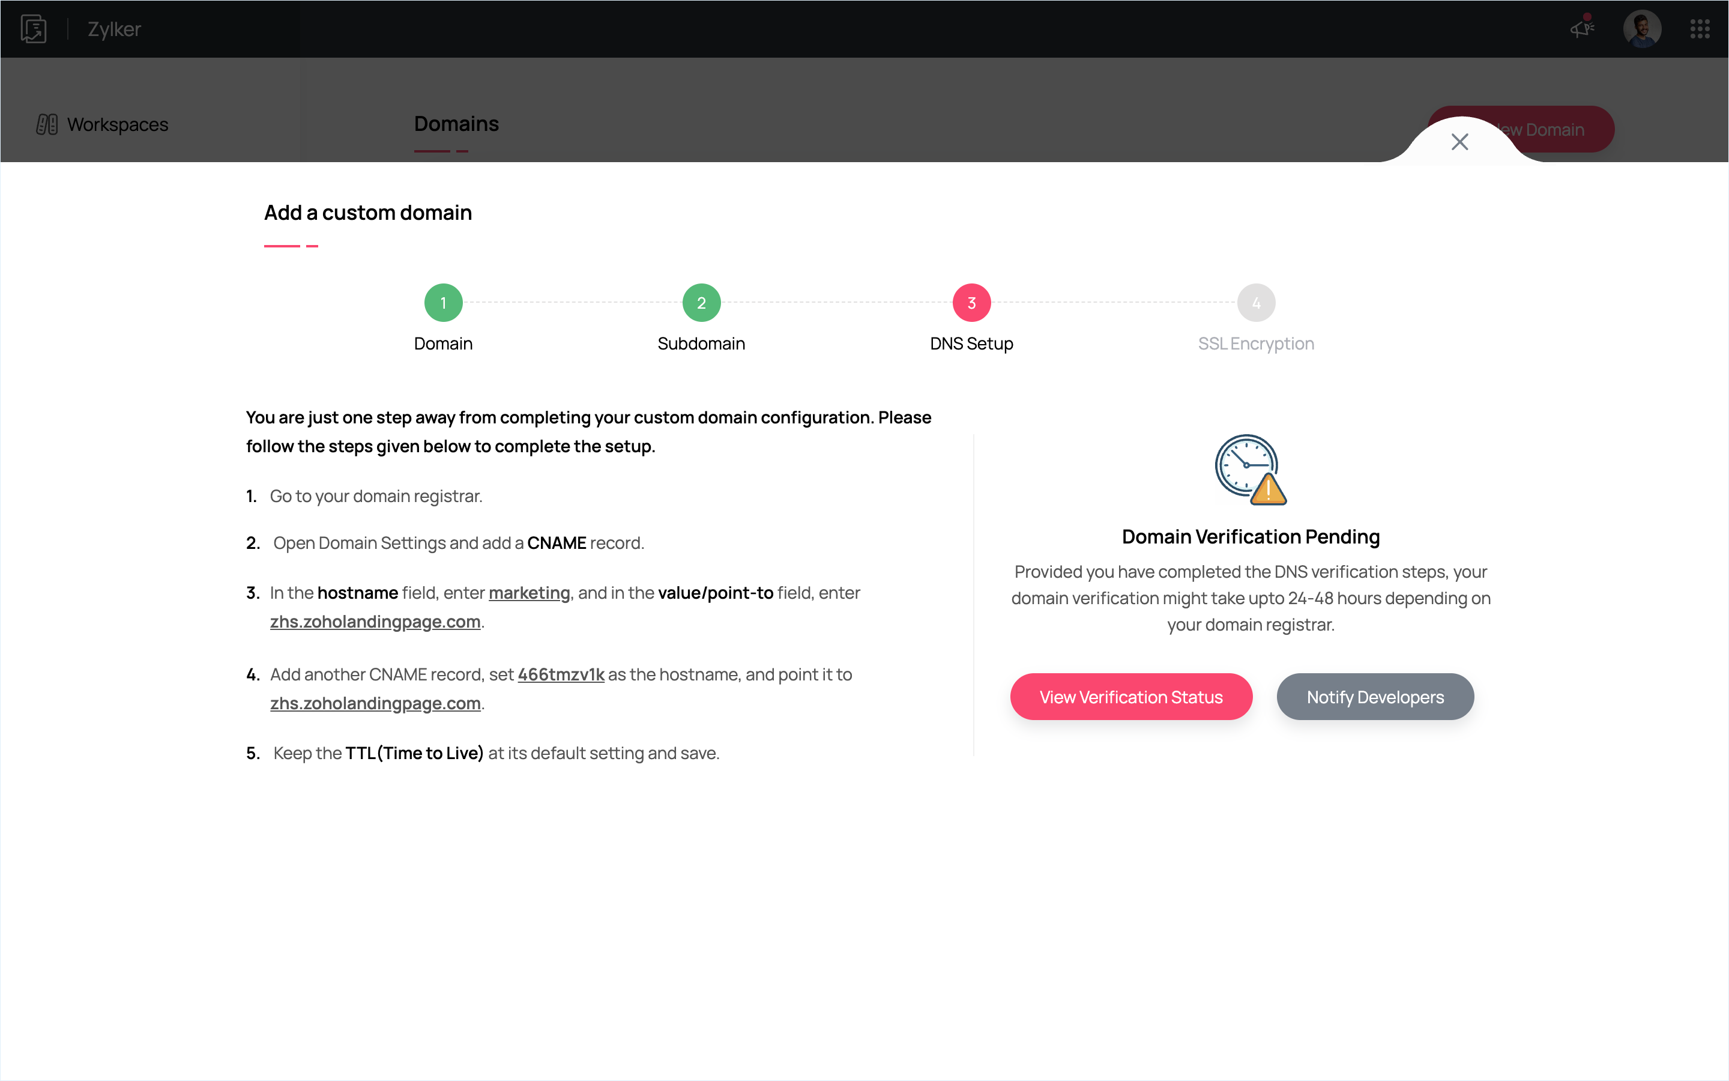
Task: Click the 466tmzv1k hostname link
Action: point(561,674)
